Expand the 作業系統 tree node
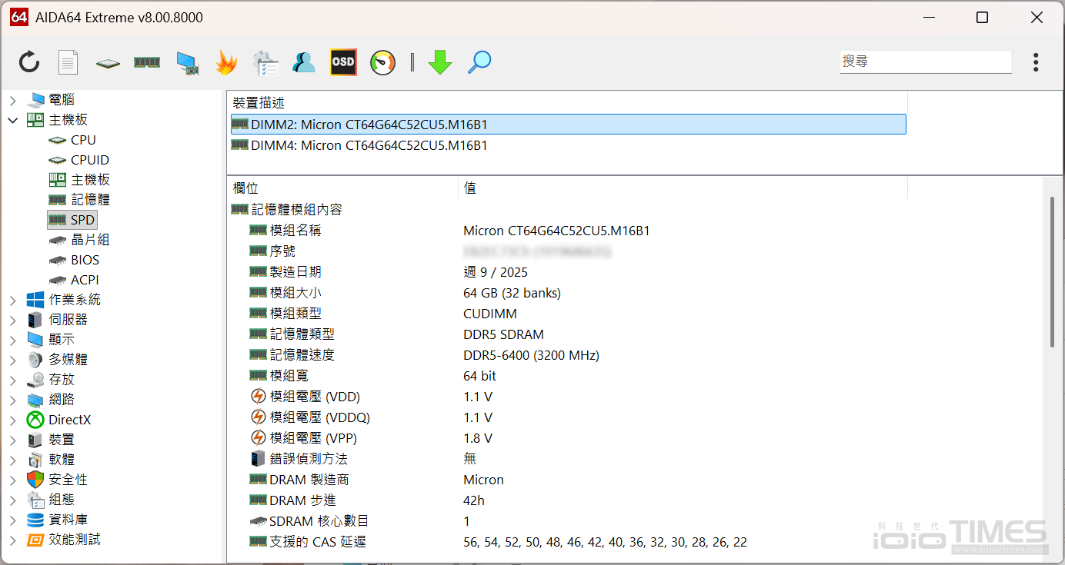This screenshot has width=1065, height=565. click(x=13, y=300)
